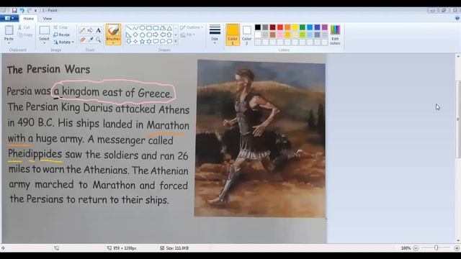Viewport: 461px width, 259px height.
Task: Open the shape Fill dropdown
Action: pos(188,35)
